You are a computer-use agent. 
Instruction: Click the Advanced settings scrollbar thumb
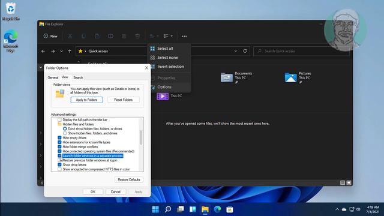tap(141, 137)
